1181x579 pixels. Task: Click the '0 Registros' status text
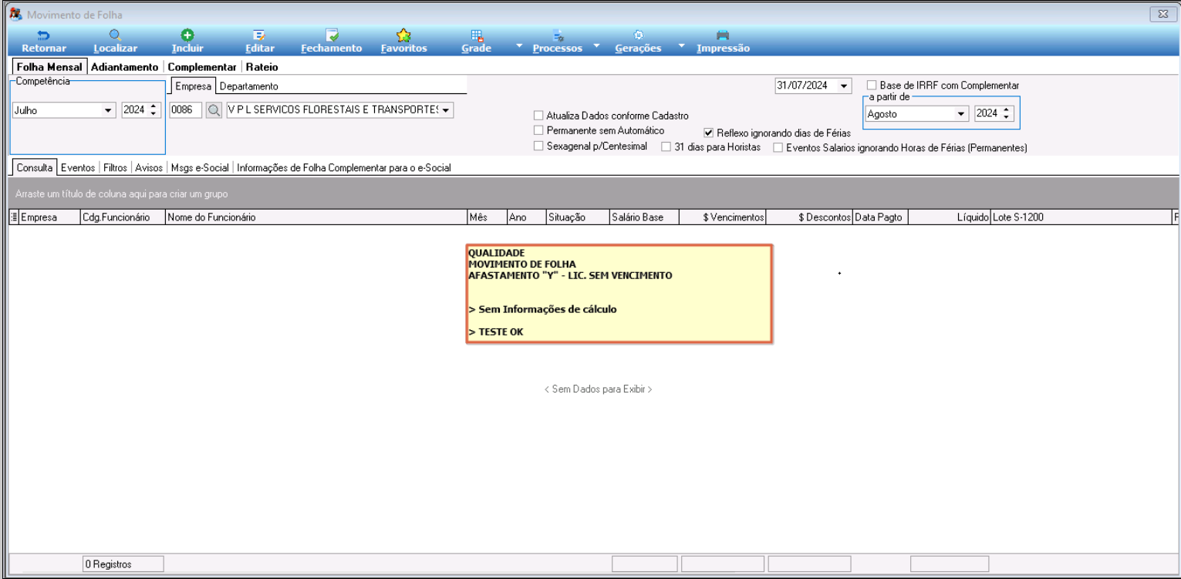(109, 564)
